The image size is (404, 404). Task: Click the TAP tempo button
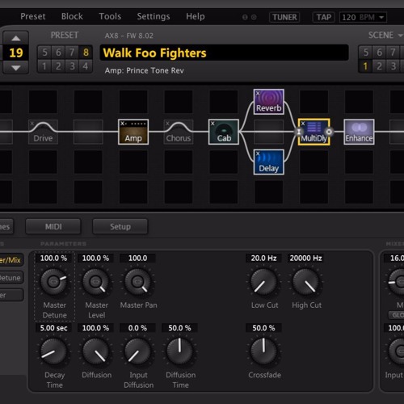coord(324,17)
